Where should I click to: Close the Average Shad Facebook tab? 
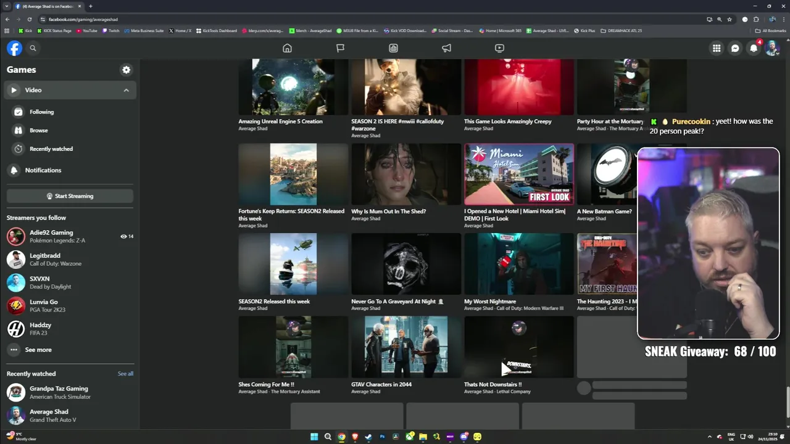coord(79,6)
